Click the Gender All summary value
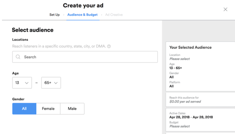This screenshot has height=134, width=235. (x=171, y=77)
